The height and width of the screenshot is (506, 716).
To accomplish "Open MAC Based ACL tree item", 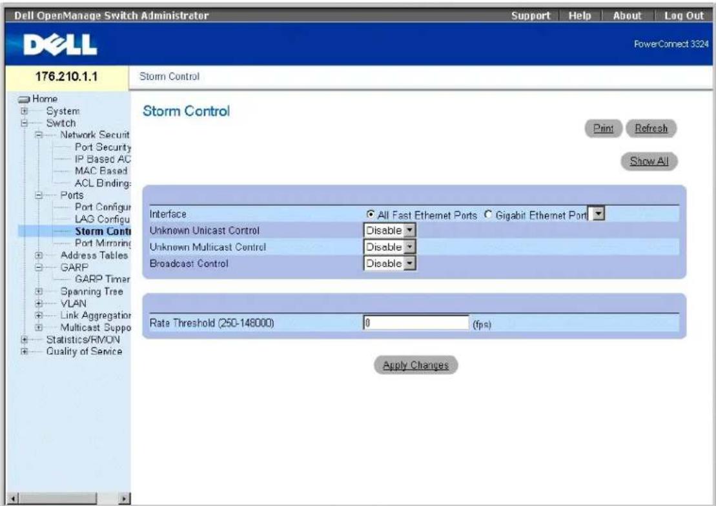I will (x=101, y=171).
